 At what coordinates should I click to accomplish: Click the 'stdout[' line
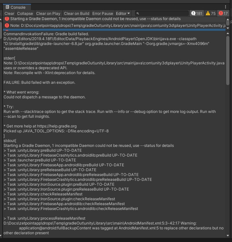tap(10, 141)
